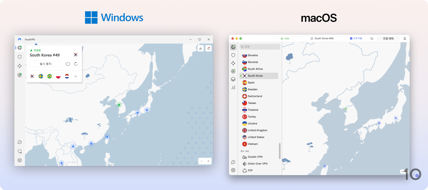Viewport: 428px width, 190px height.
Task: Select the Brazil flag quick connect in Windows card
Action: pos(50,76)
